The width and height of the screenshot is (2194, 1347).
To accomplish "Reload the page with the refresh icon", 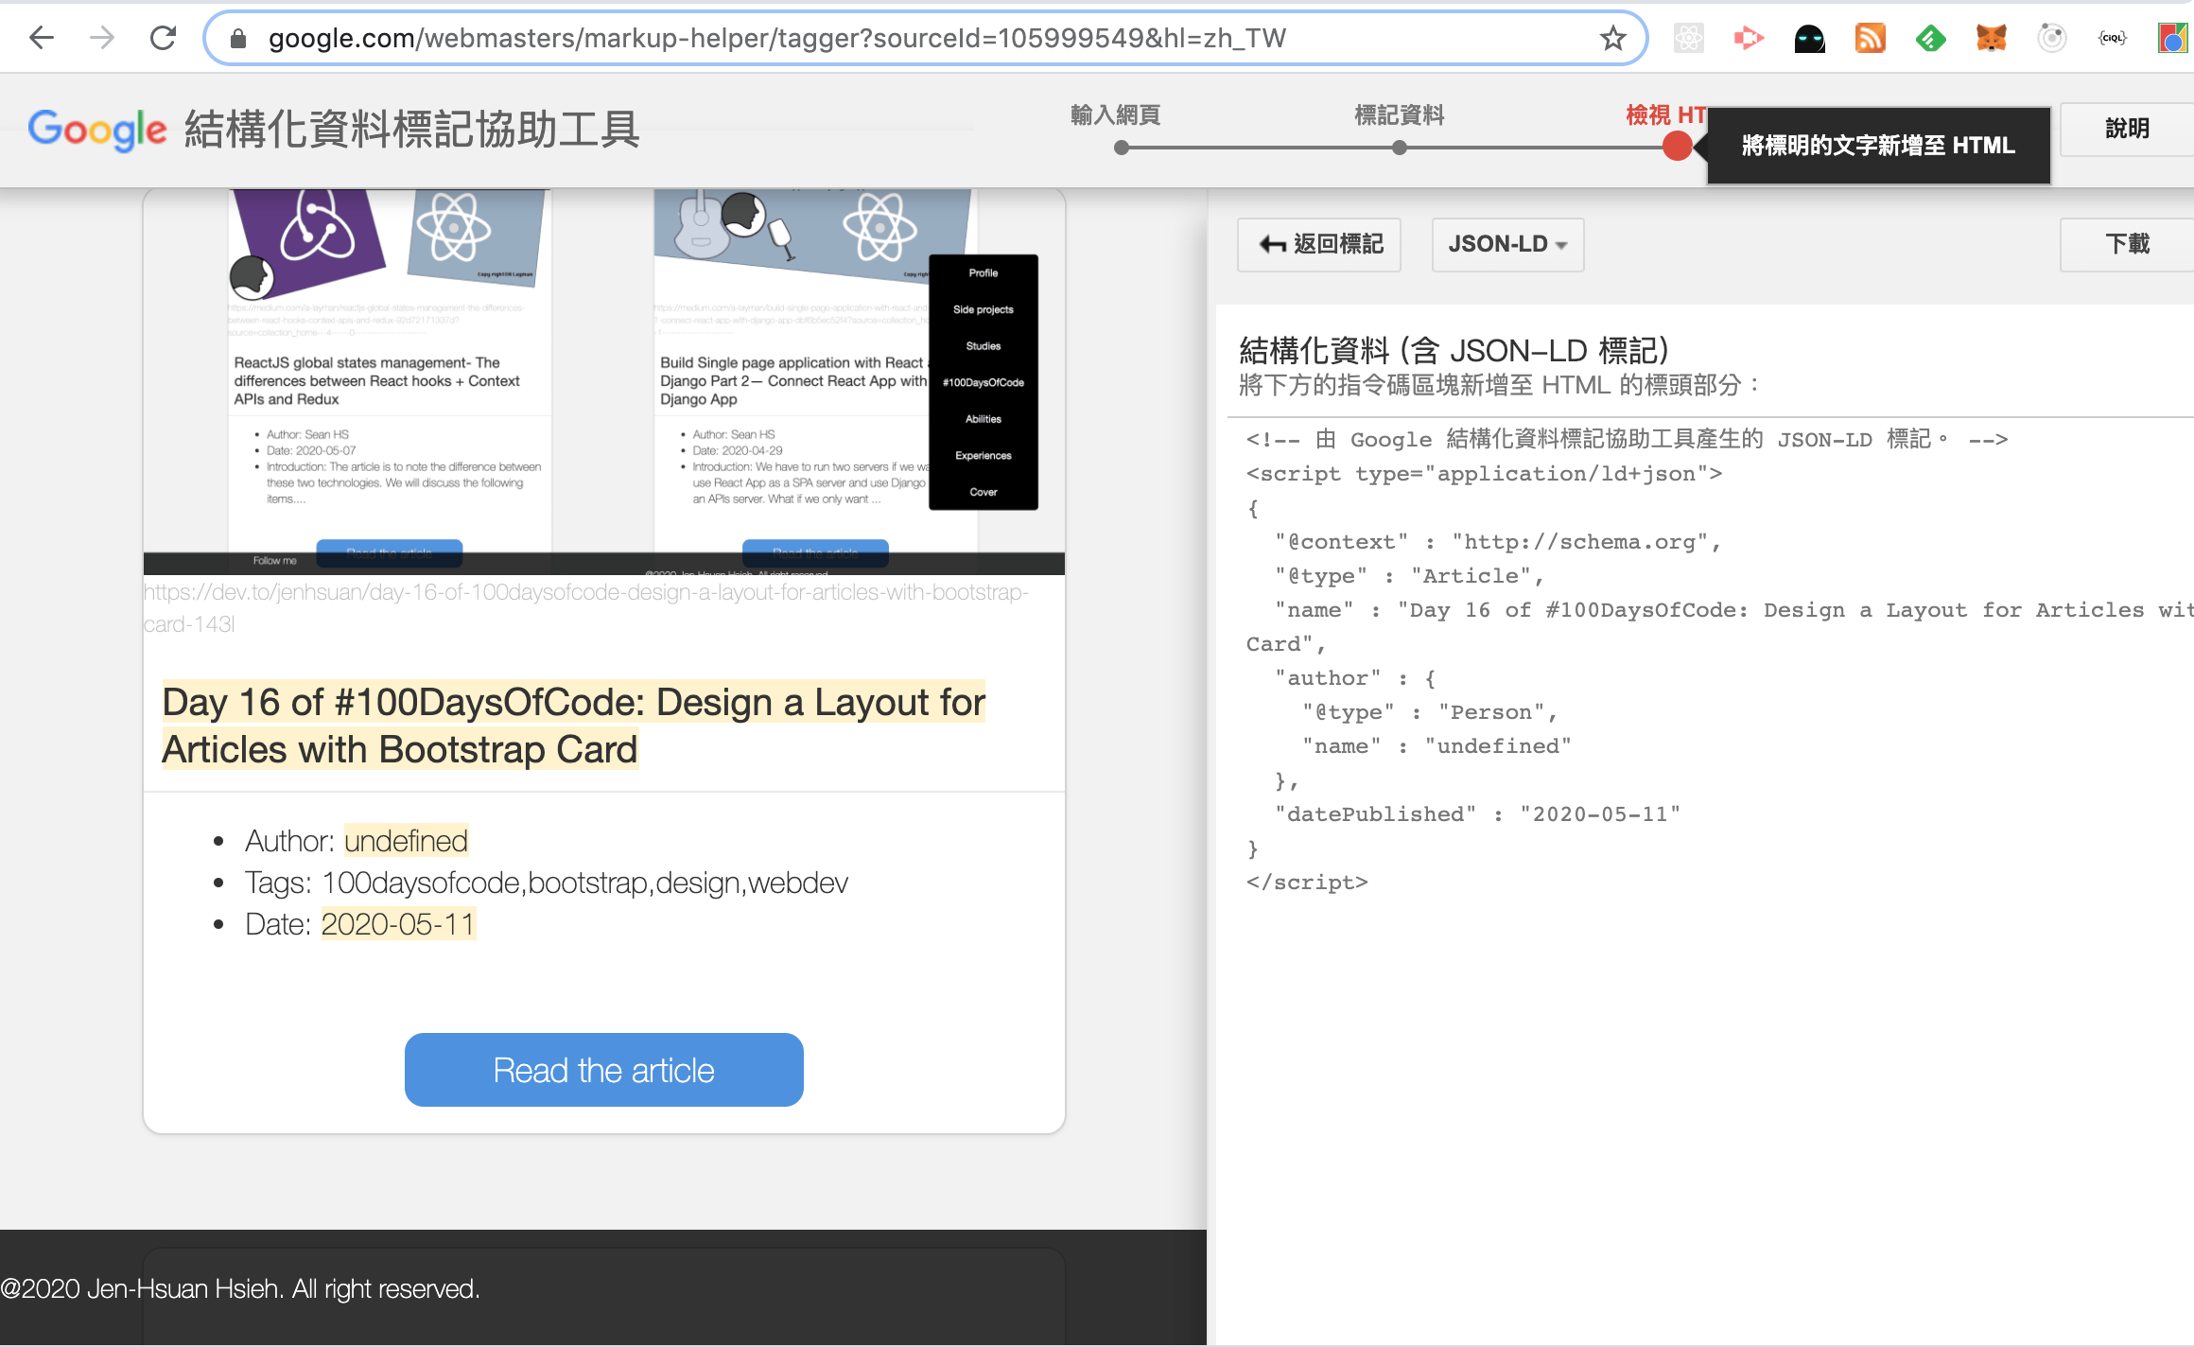I will (x=163, y=38).
